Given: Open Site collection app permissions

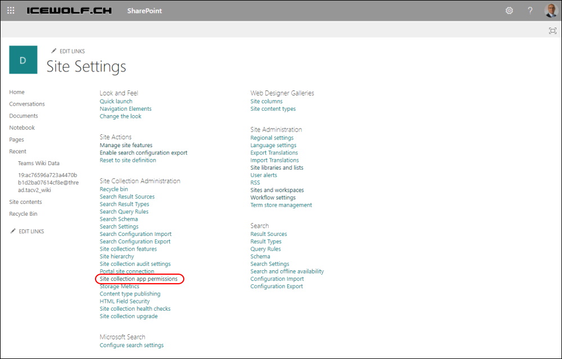Looking at the screenshot, I should (x=139, y=279).
